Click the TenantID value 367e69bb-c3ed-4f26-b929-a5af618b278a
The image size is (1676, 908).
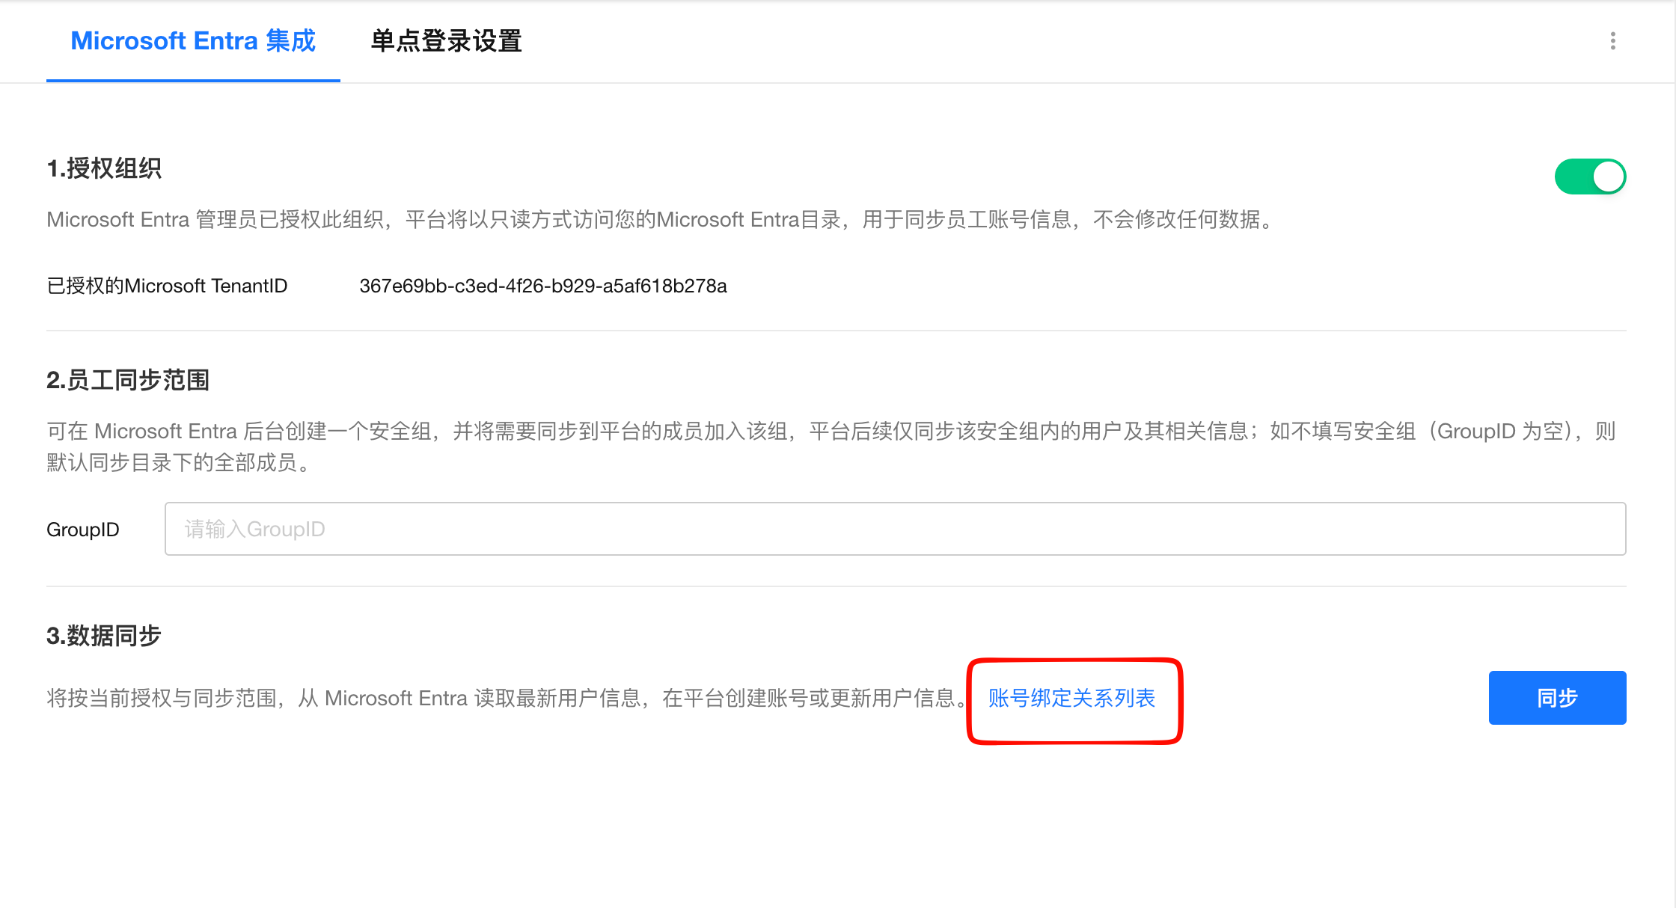543,286
